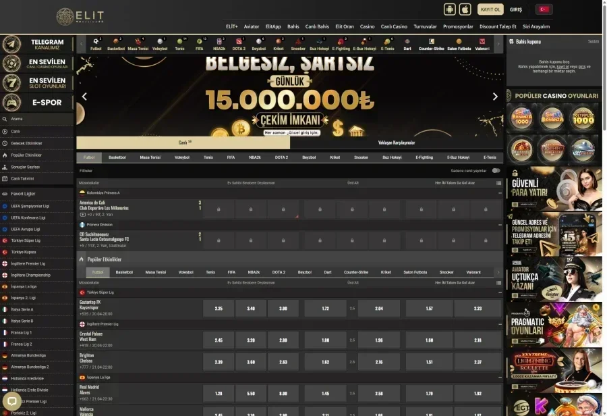Collapse the Kolombiya Primera A league
The height and width of the screenshot is (416, 607).
point(500,192)
